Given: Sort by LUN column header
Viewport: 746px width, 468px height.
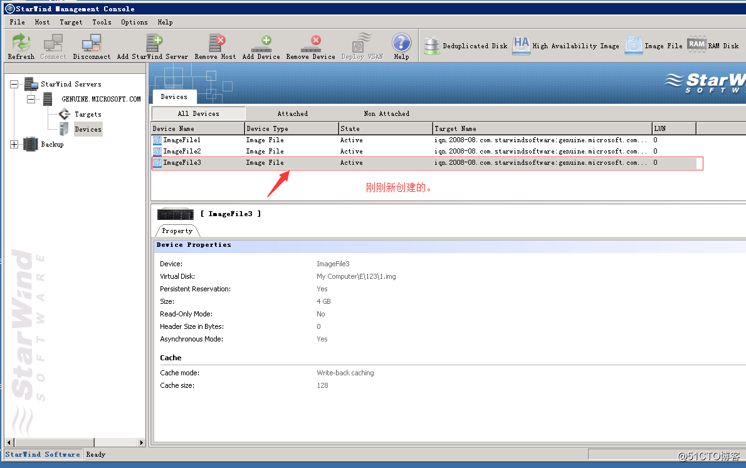Looking at the screenshot, I should coord(674,128).
